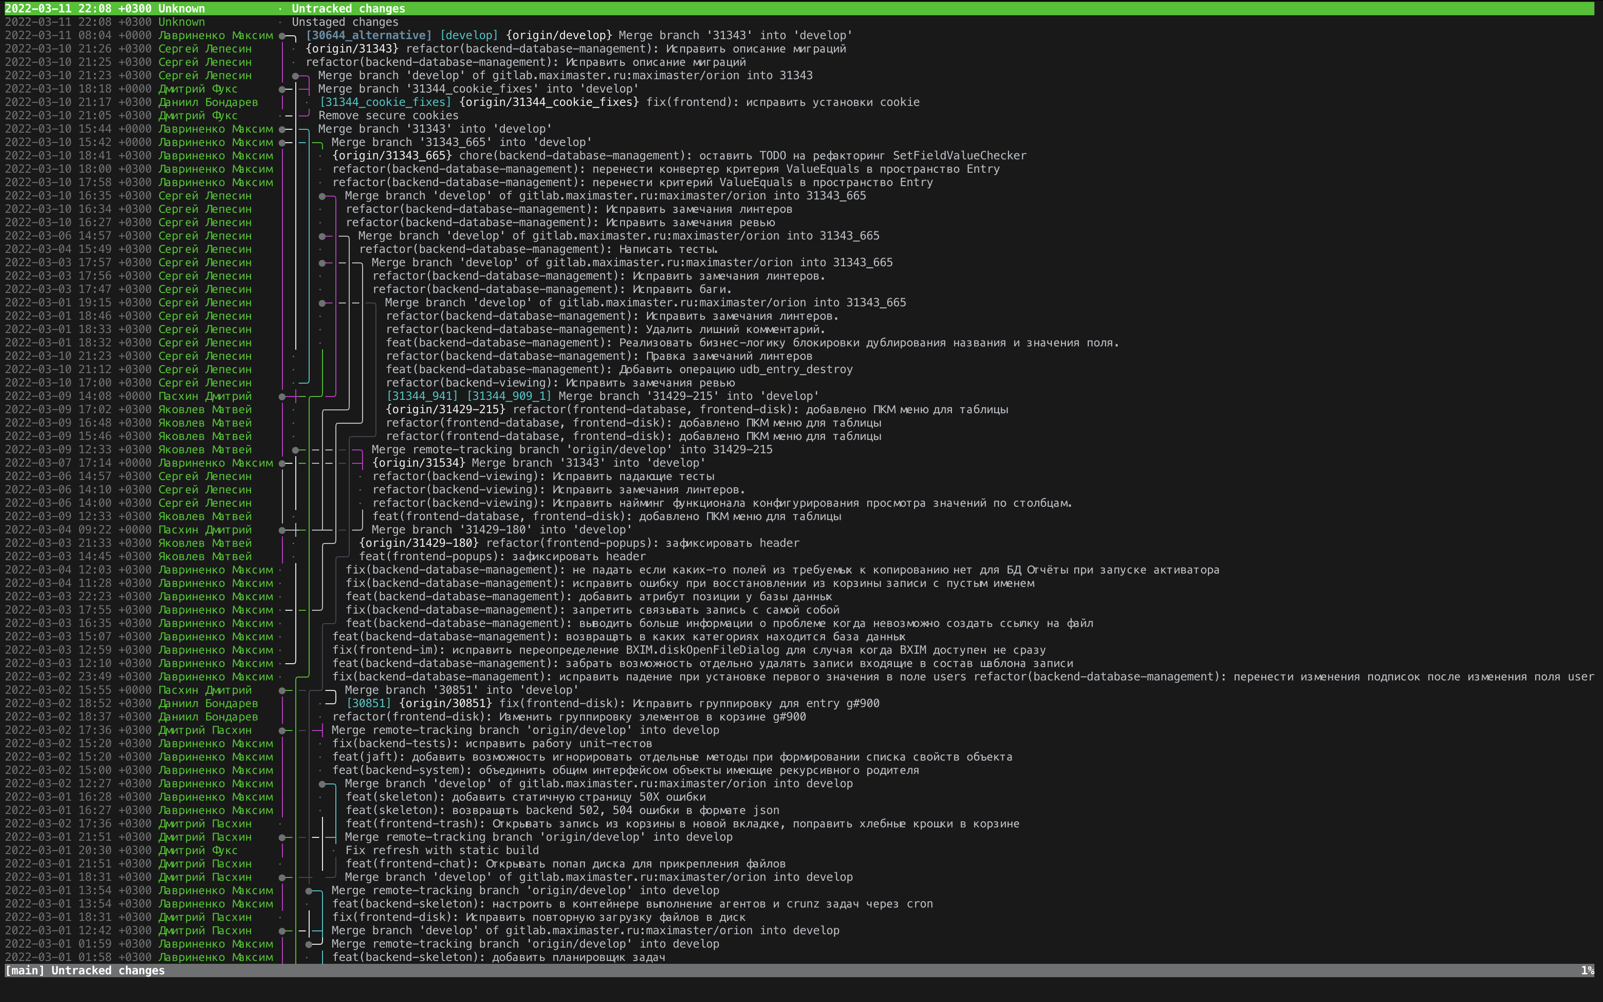The image size is (1603, 1002).
Task: Click the [30644_alternative] branch label
Action: (373, 35)
